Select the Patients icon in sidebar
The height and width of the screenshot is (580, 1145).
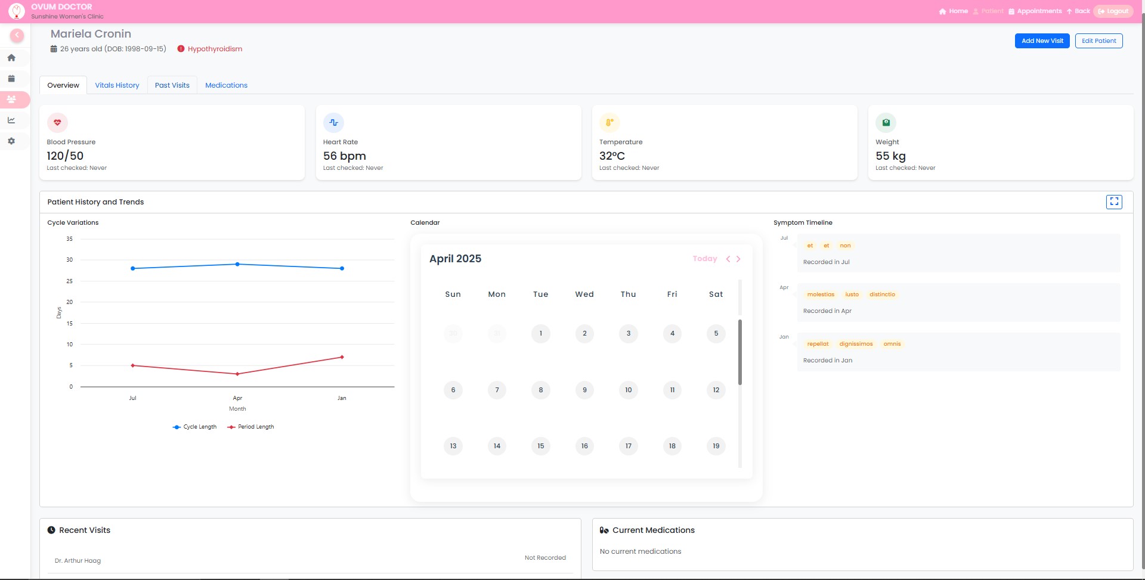click(13, 99)
